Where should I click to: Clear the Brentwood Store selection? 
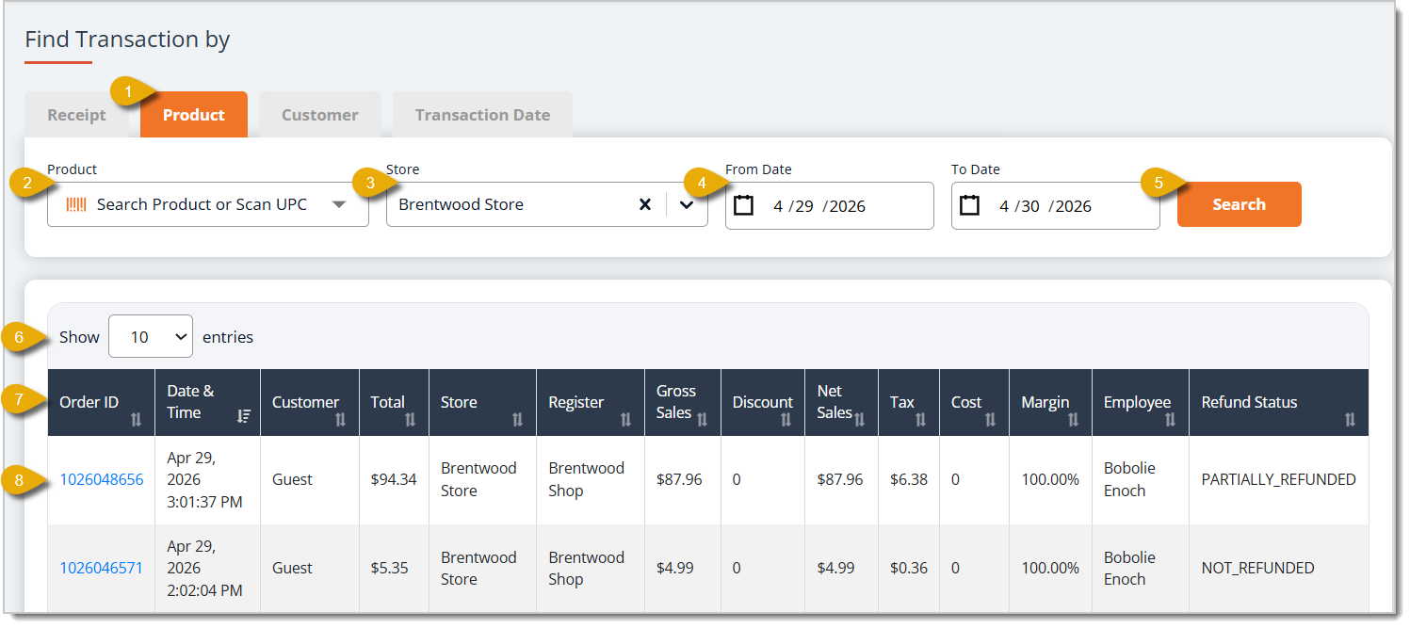645,204
